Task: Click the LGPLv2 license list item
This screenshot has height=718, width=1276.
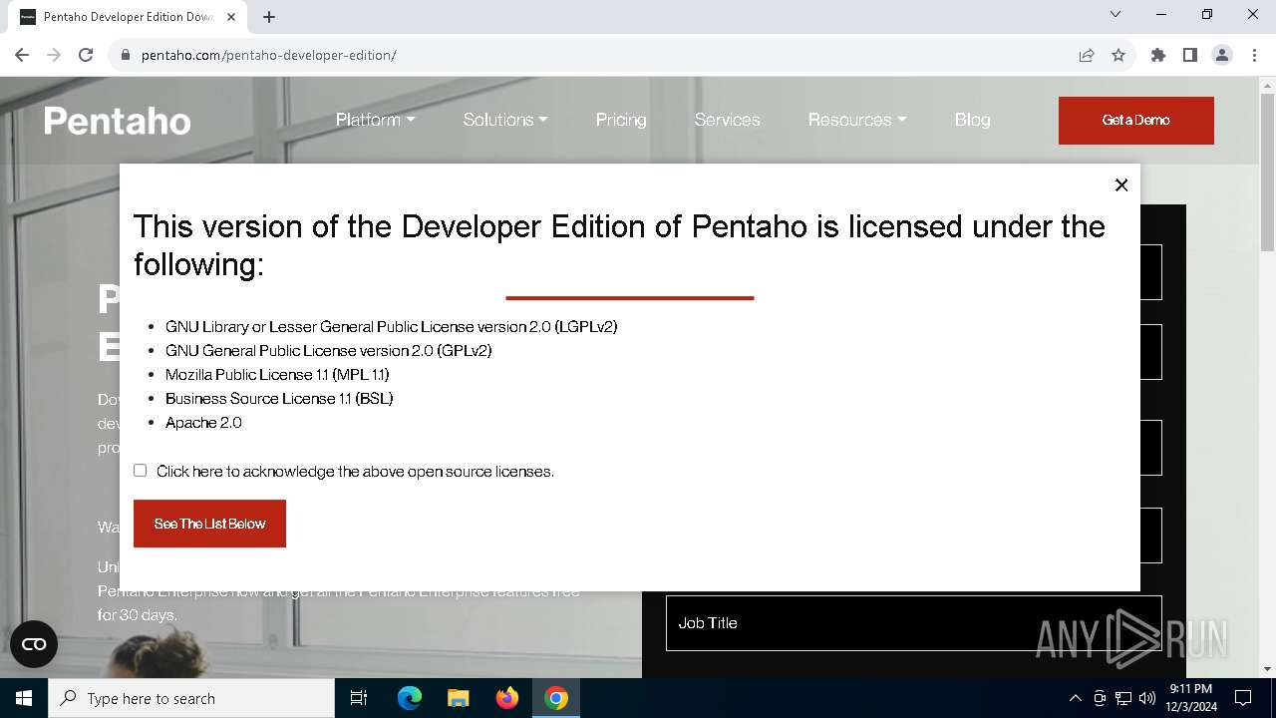Action: [392, 327]
